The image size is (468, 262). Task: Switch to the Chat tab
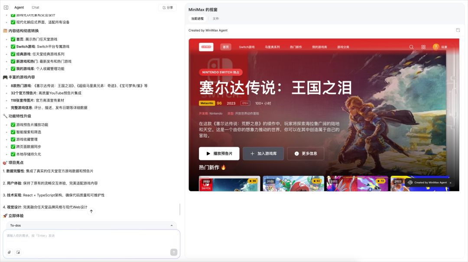coord(35,7)
